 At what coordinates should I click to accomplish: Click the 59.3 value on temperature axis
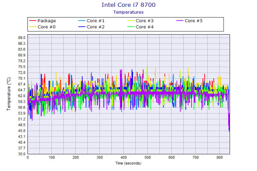point(22,102)
